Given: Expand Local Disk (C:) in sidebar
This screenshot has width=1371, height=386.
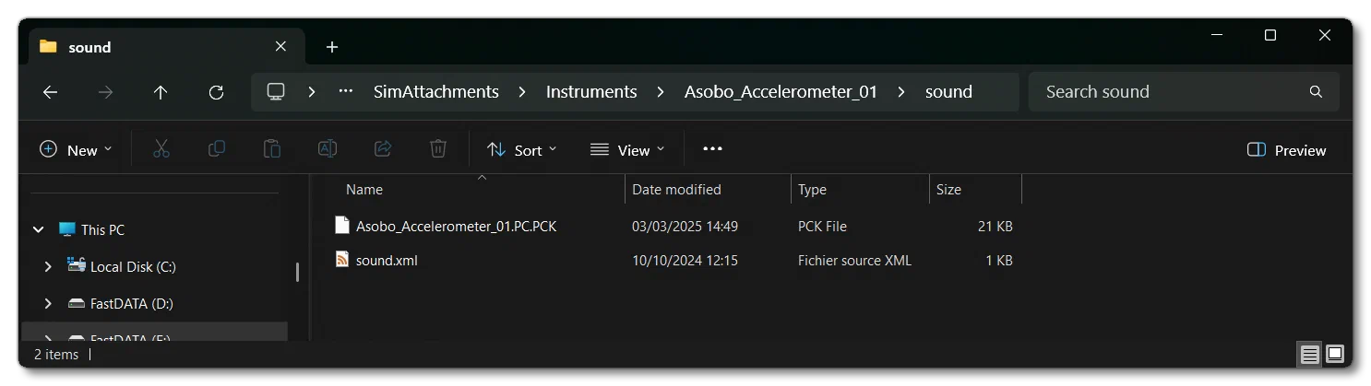Looking at the screenshot, I should coord(48,266).
